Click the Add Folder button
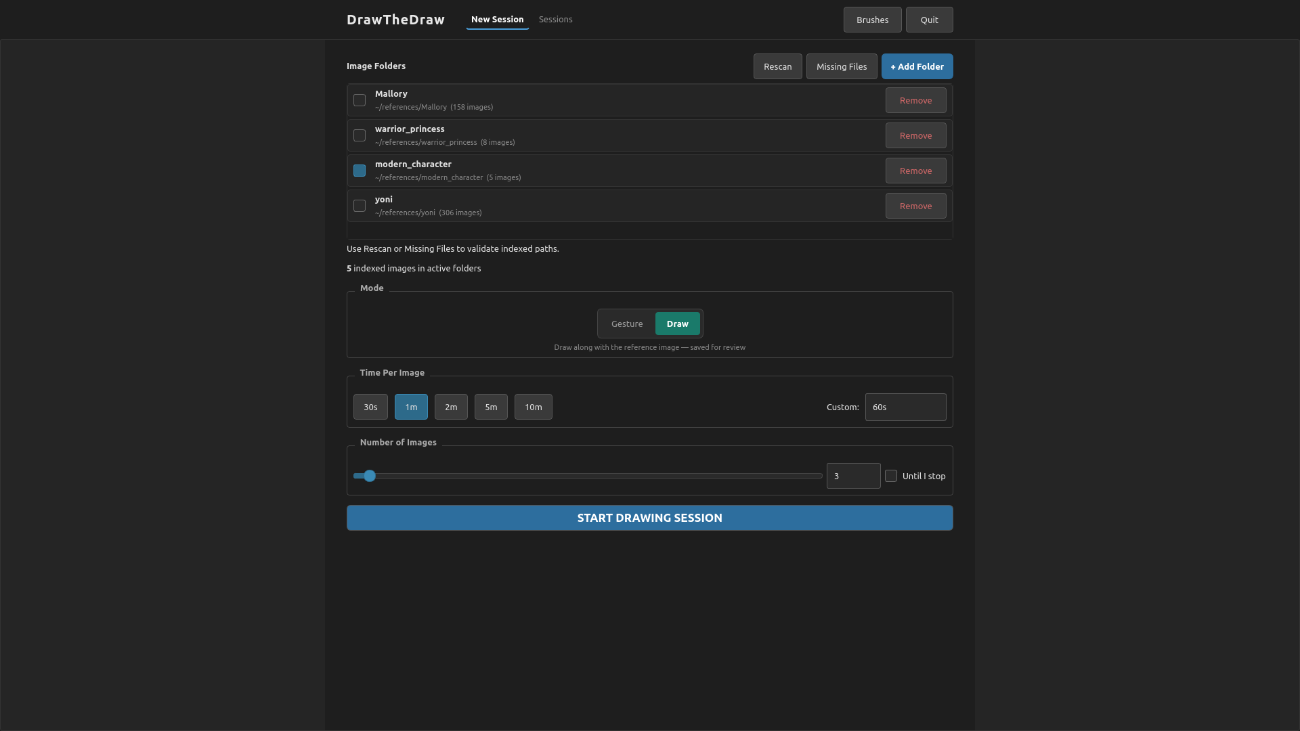The image size is (1300, 731). [917, 66]
